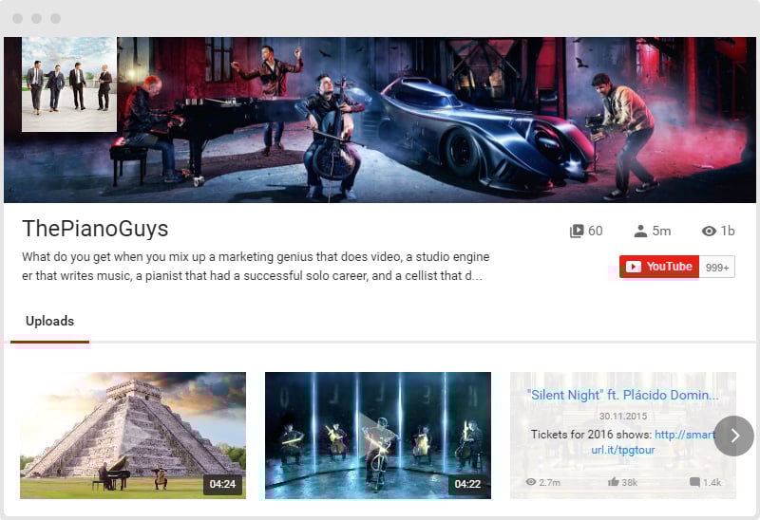Click the Batmobile channel banner image
The height and width of the screenshot is (520, 760).
[436, 121]
